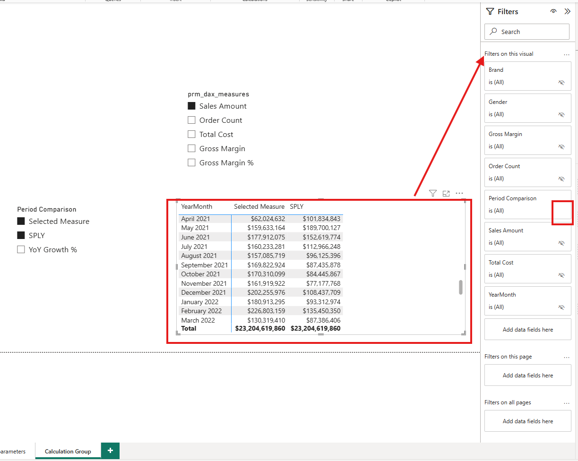Check YoY Growth % in Period Comparison slicer

point(21,250)
